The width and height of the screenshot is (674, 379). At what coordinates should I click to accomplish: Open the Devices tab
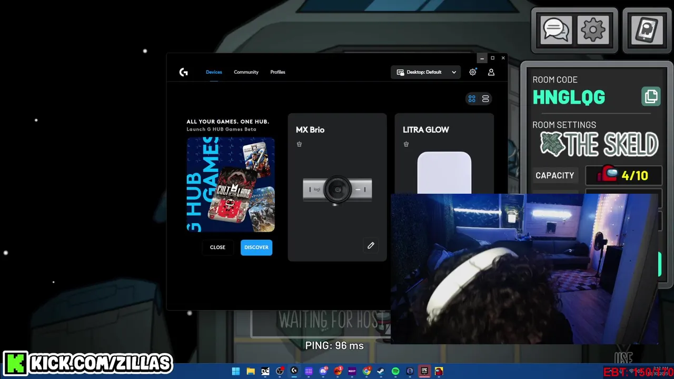point(214,72)
